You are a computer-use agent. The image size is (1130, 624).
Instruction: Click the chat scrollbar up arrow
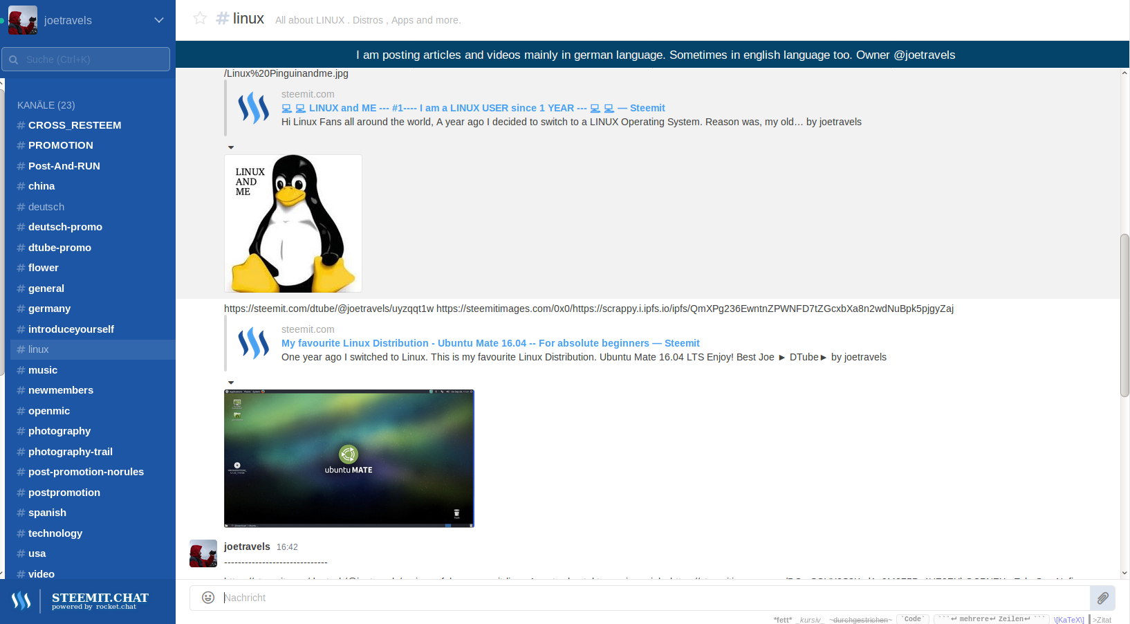(1124, 73)
